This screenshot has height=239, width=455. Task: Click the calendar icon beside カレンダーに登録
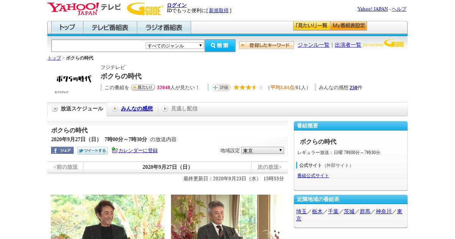[115, 150]
